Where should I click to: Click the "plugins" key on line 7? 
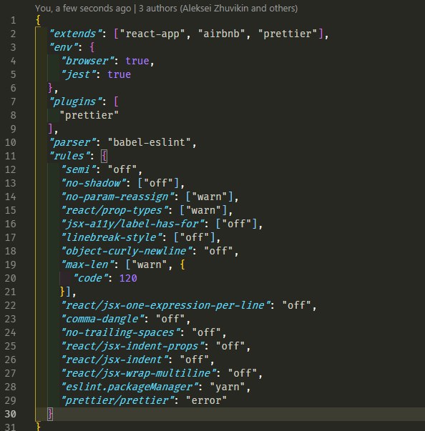tap(76, 101)
